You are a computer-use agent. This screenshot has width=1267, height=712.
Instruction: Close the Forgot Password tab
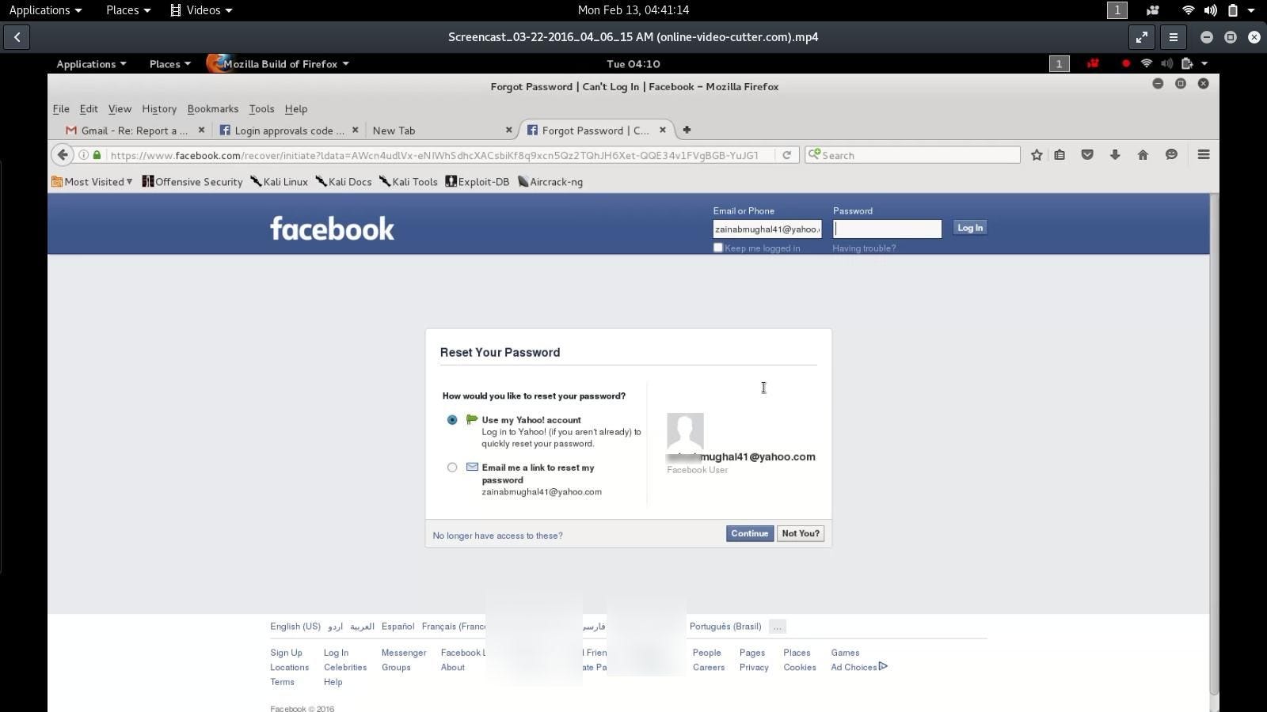coord(663,130)
